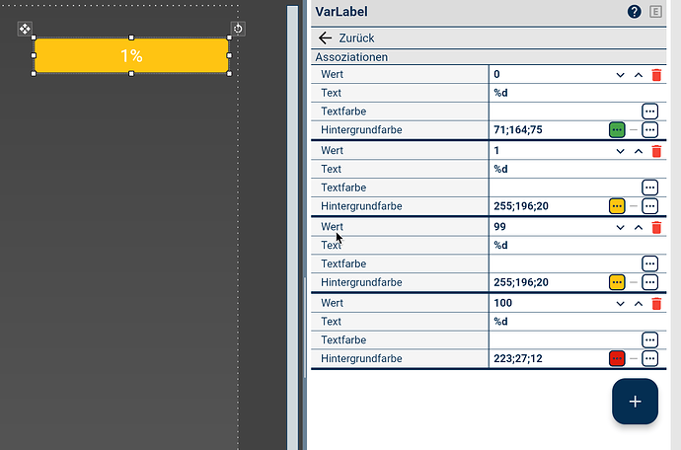Open the yellow swatch of Wert 1
Screen dimensions: 681x450
click(617, 206)
